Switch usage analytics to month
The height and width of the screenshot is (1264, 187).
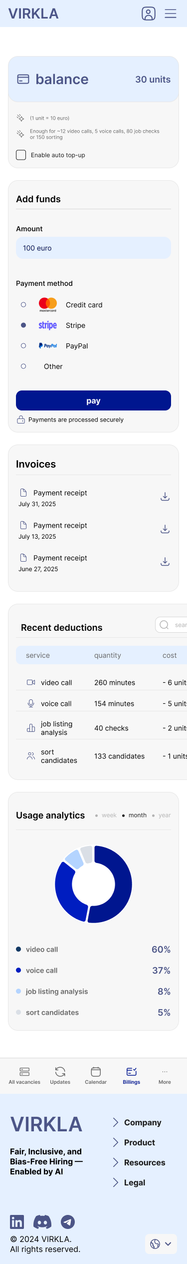click(x=135, y=815)
